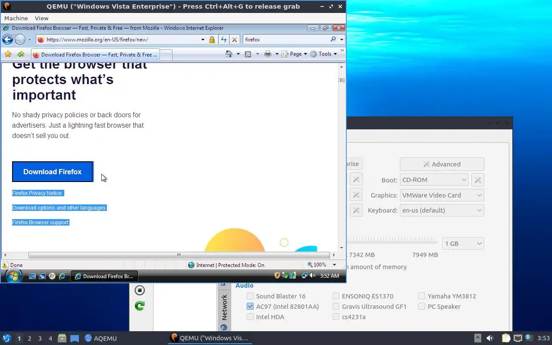Enable the Yamaha YM3812 checkbox
This screenshot has height=345, width=552.
tap(422, 296)
